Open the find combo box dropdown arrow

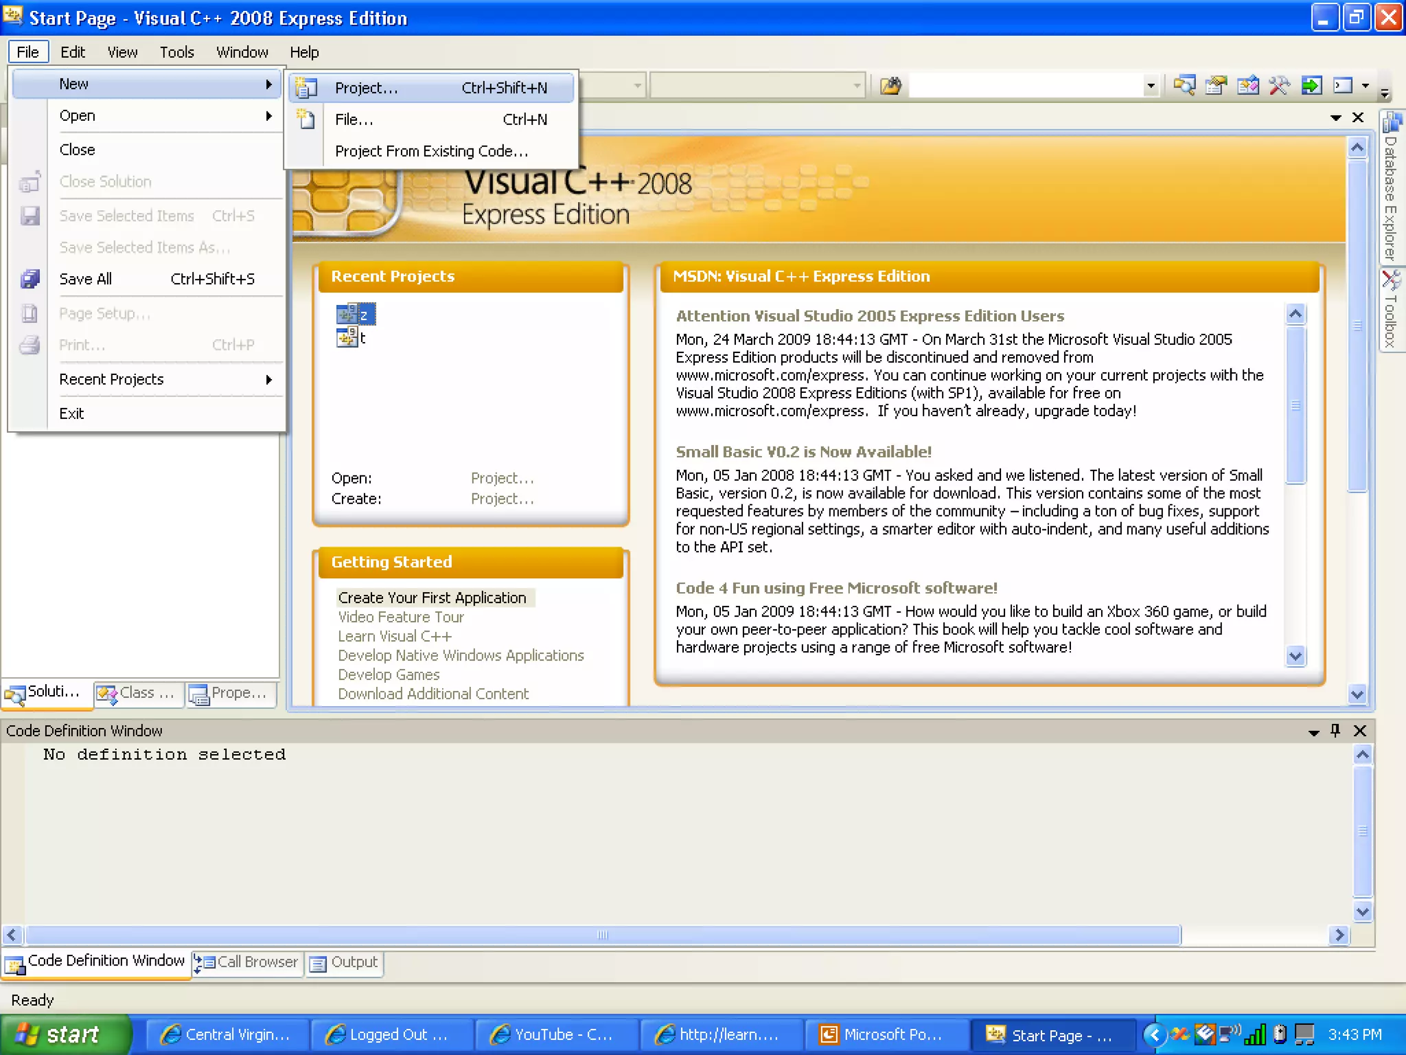pos(1151,86)
